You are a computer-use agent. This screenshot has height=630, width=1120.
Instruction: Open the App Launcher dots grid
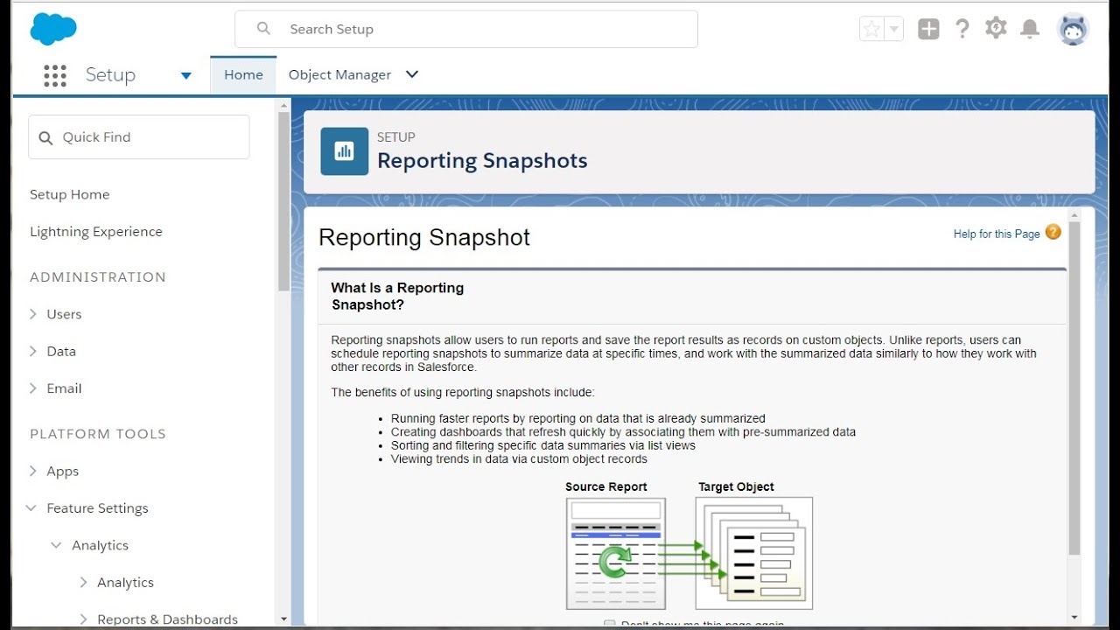pyautogui.click(x=55, y=75)
